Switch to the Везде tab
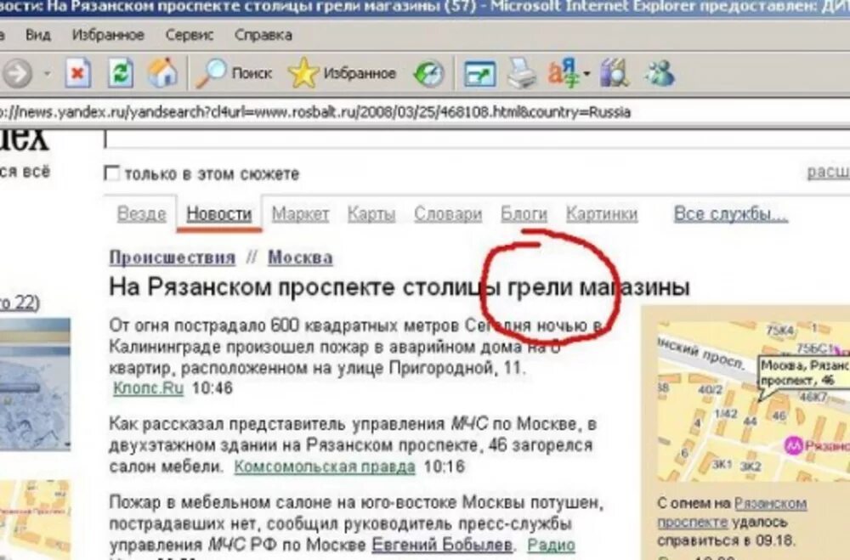Image resolution: width=850 pixels, height=560 pixels. pyautogui.click(x=141, y=213)
